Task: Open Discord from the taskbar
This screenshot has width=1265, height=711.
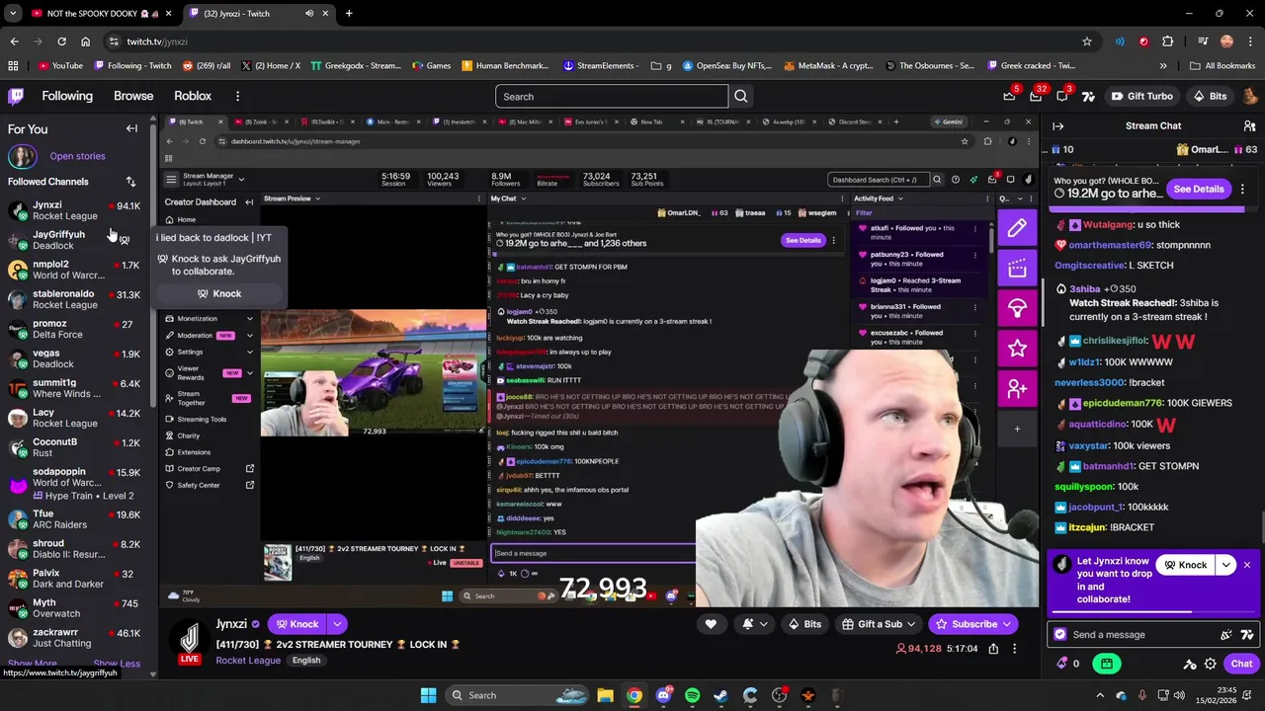Action: 663,695
